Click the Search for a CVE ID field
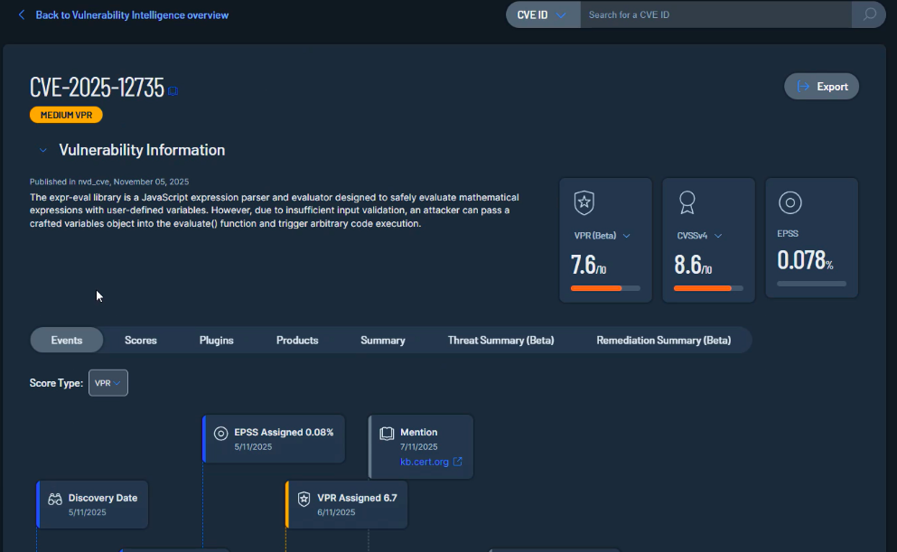This screenshot has height=552, width=897. 715,14
